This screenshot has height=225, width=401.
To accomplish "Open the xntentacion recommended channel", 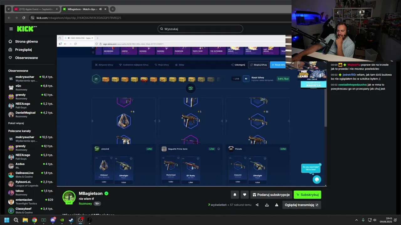I will pos(30,201).
